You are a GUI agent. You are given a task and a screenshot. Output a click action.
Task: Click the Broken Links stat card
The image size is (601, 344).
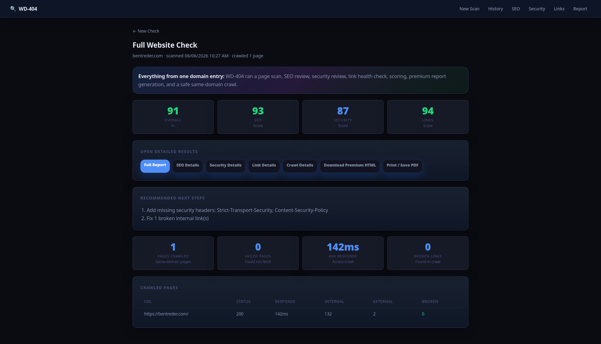coord(428,253)
